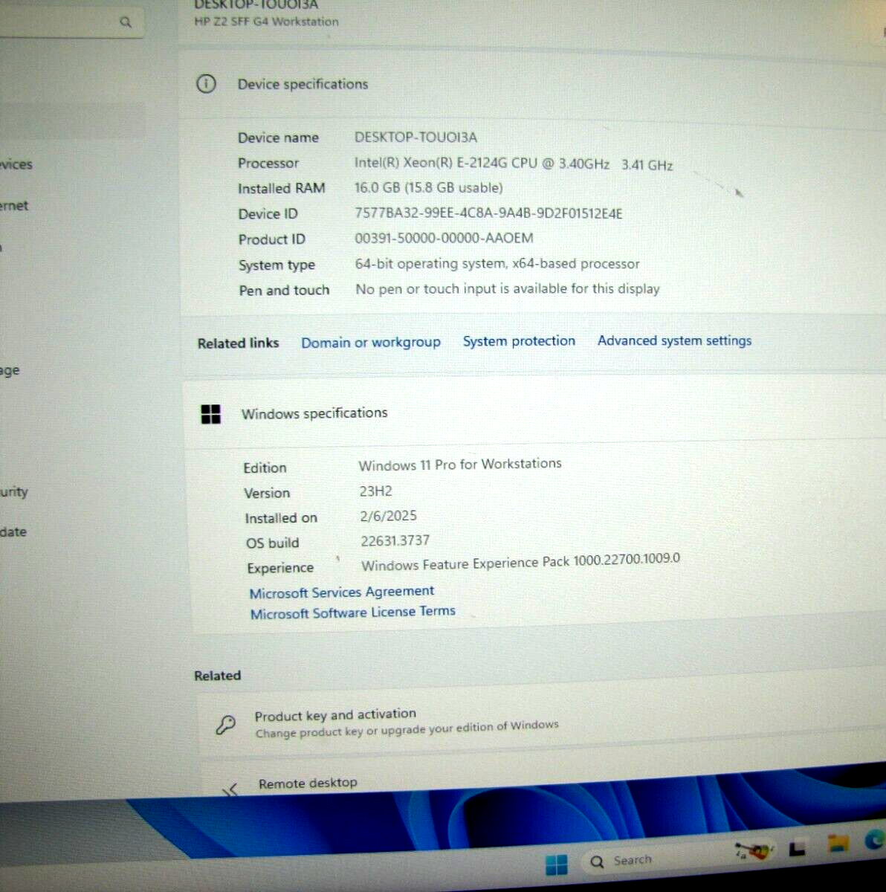
Task: Launch Microsoft Edge from the taskbar
Action: [x=875, y=840]
